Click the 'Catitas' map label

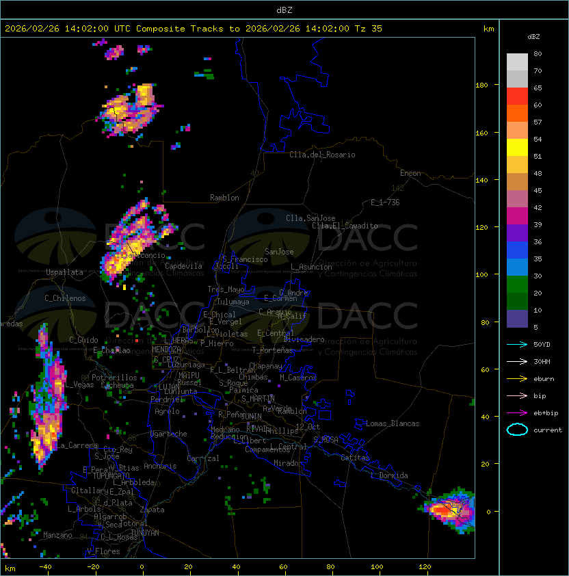pyautogui.click(x=355, y=458)
